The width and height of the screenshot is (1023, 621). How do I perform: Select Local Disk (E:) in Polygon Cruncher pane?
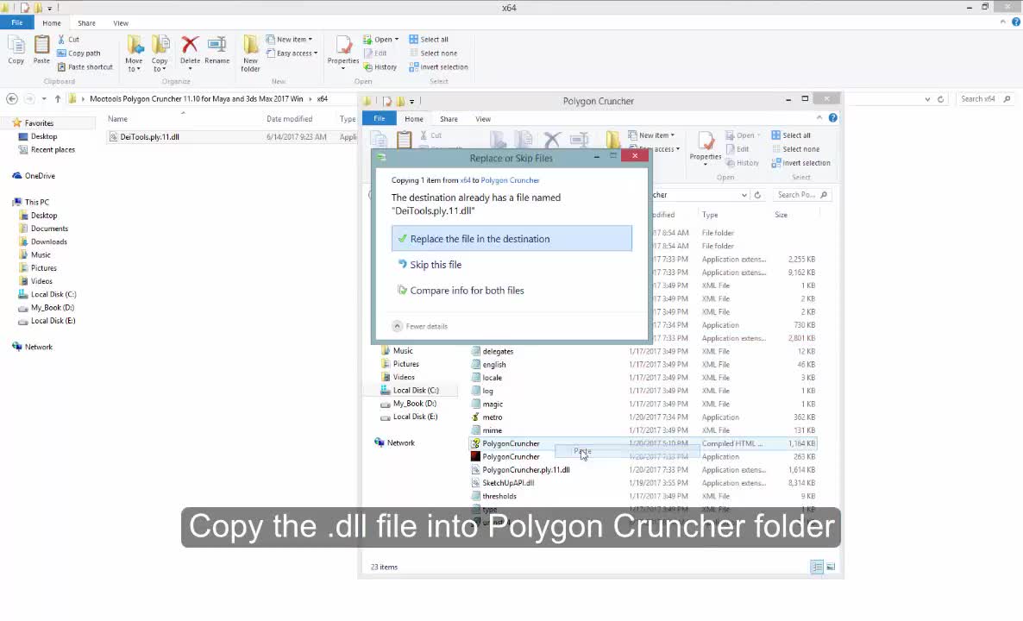415,417
